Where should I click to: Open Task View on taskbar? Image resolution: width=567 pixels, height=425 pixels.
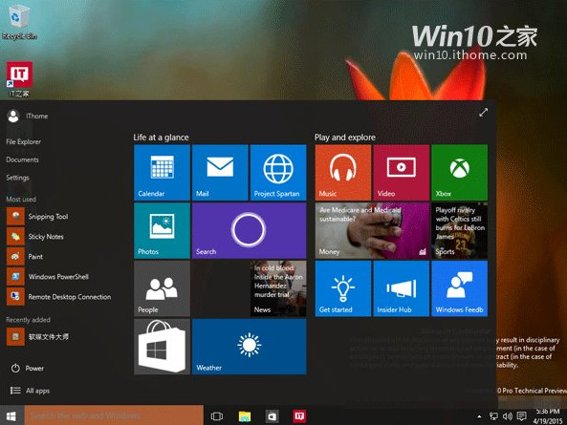[217, 416]
